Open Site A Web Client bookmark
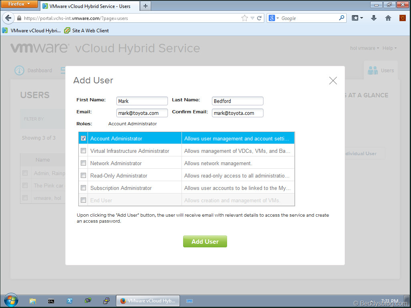This screenshot has width=411, height=308. (87, 31)
